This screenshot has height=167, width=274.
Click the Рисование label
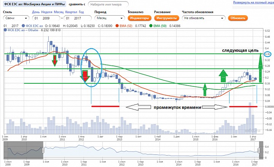pyautogui.click(x=162, y=12)
